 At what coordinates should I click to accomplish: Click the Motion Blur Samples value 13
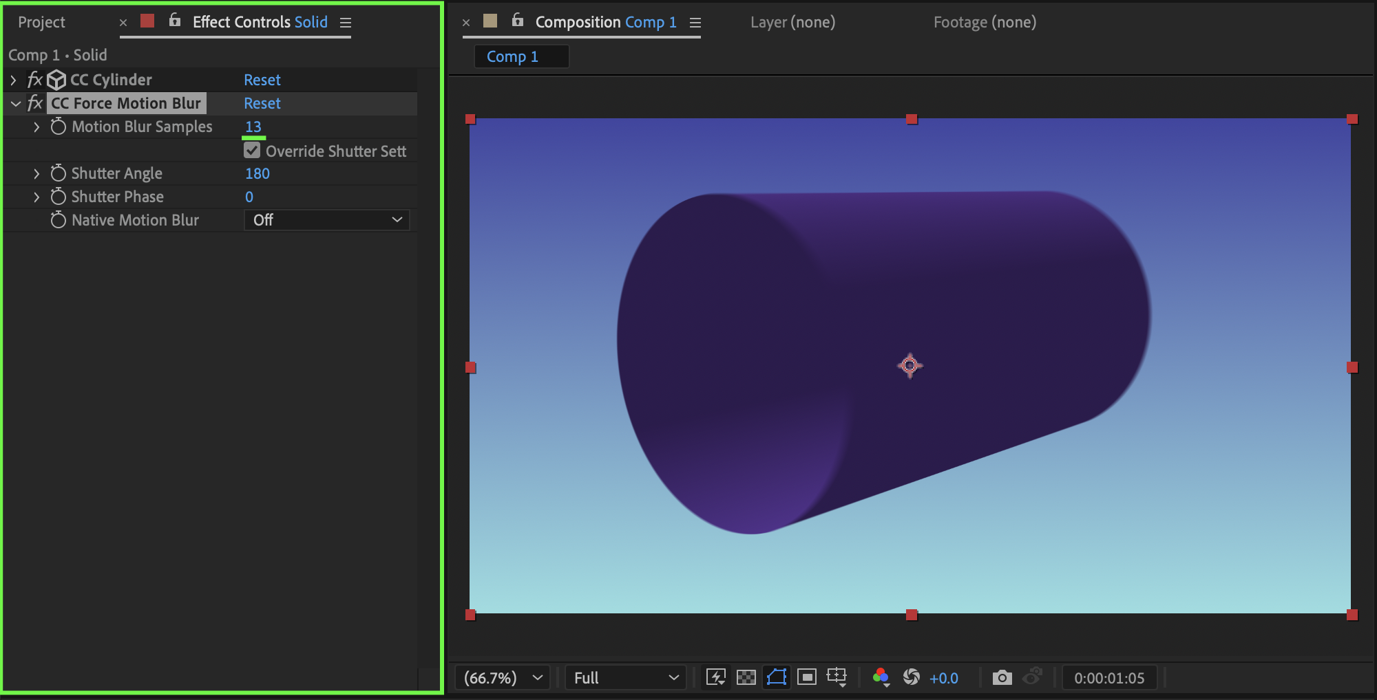pyautogui.click(x=253, y=127)
